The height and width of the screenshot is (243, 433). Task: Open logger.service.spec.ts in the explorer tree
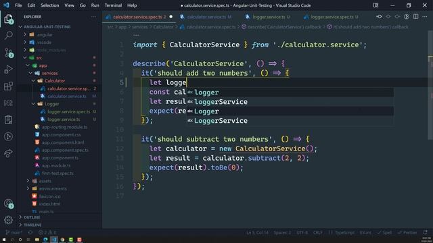68,111
